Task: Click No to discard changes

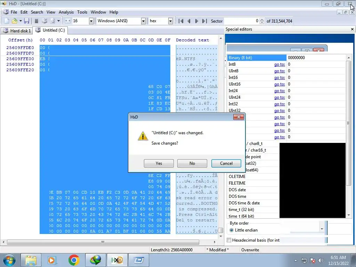Action: 192,163
